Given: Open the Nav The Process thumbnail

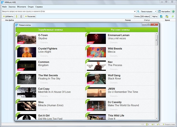Looking at the screenshot, I should 96,65.
